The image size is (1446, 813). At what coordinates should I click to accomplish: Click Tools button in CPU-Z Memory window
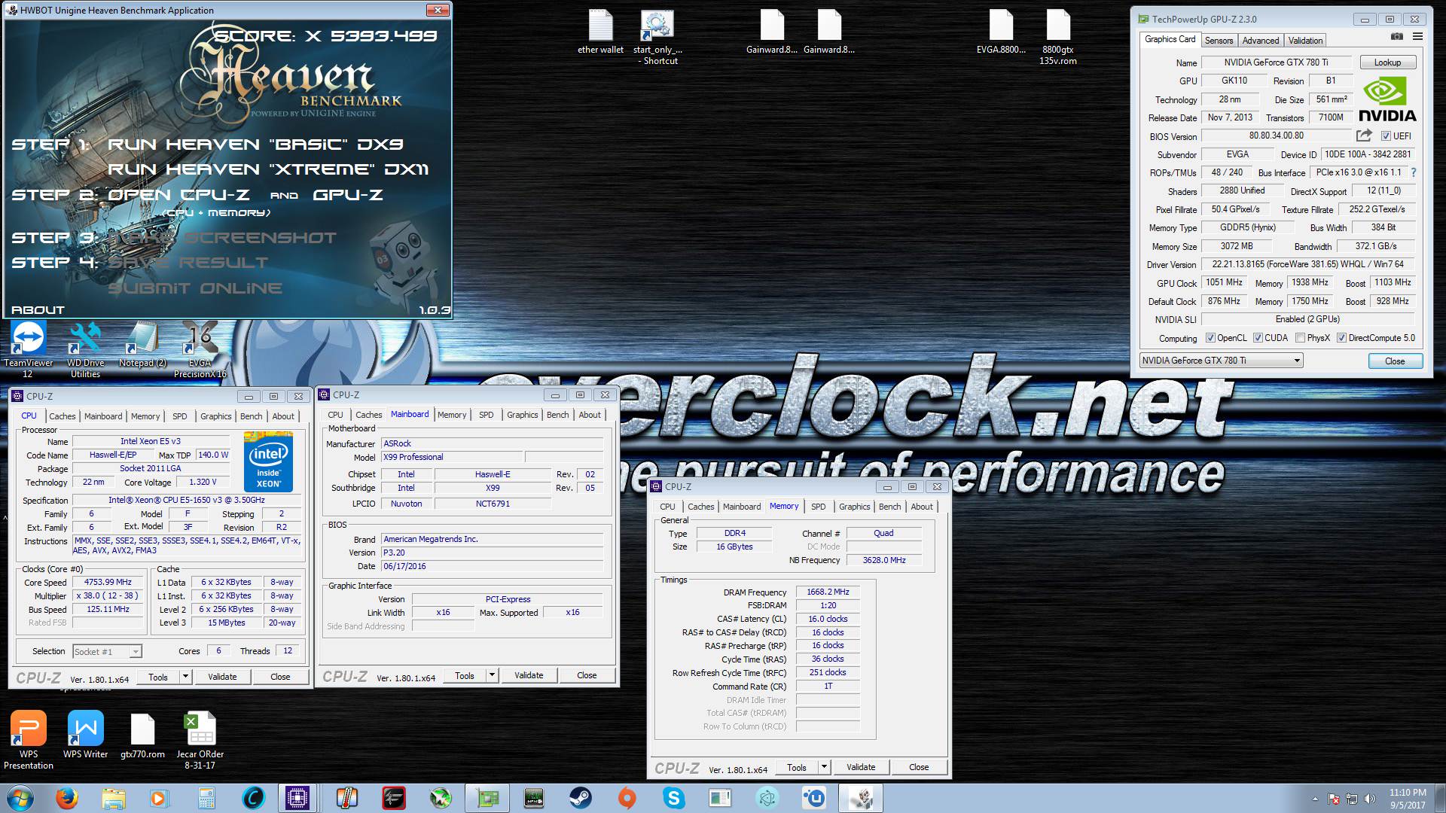click(797, 767)
